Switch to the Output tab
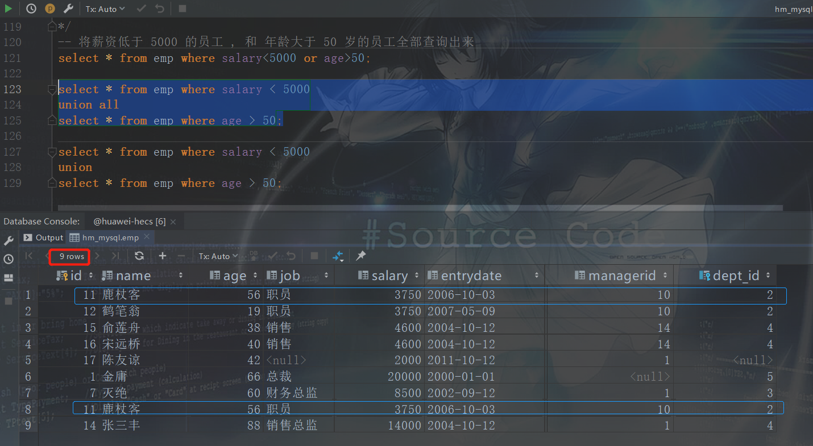Image resolution: width=813 pixels, height=446 pixels. 44,237
